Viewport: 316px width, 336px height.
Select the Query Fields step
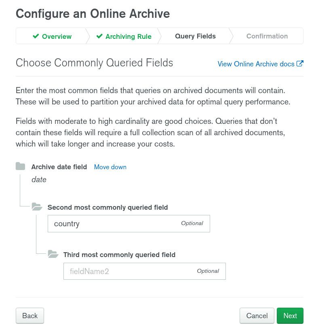coord(195,36)
